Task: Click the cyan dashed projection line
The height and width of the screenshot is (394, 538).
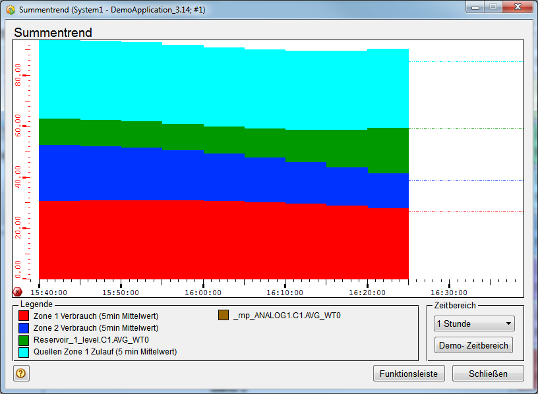Action: (x=466, y=62)
